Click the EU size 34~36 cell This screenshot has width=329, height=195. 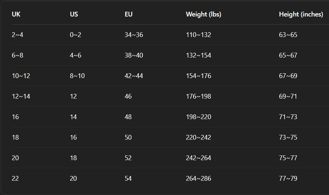pos(134,35)
